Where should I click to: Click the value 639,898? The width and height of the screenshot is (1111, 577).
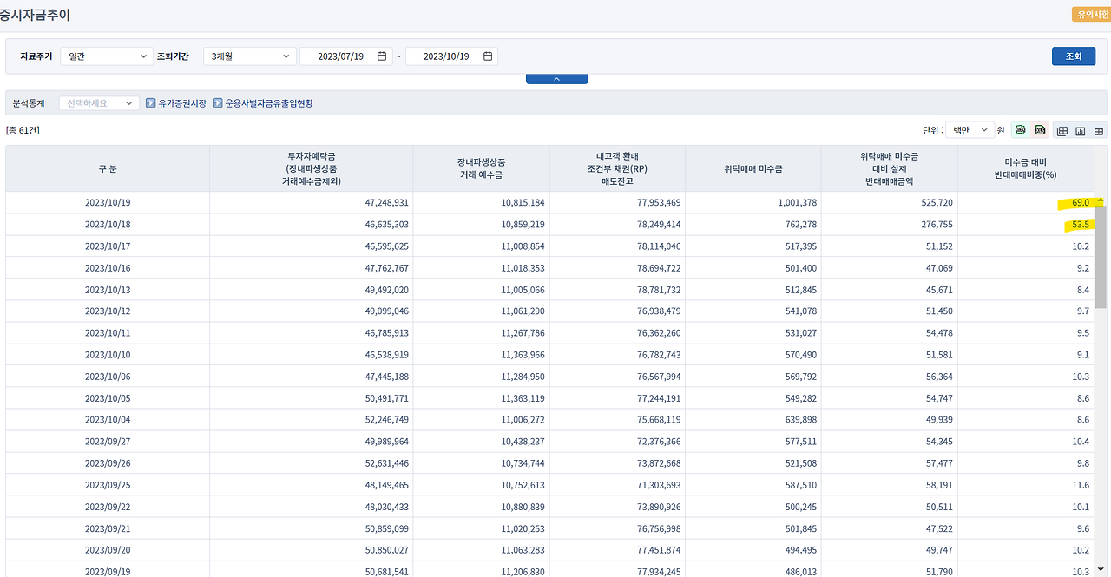(799, 420)
